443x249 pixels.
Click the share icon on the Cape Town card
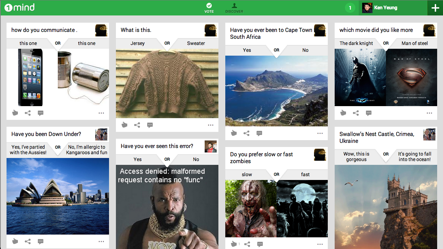point(247,133)
